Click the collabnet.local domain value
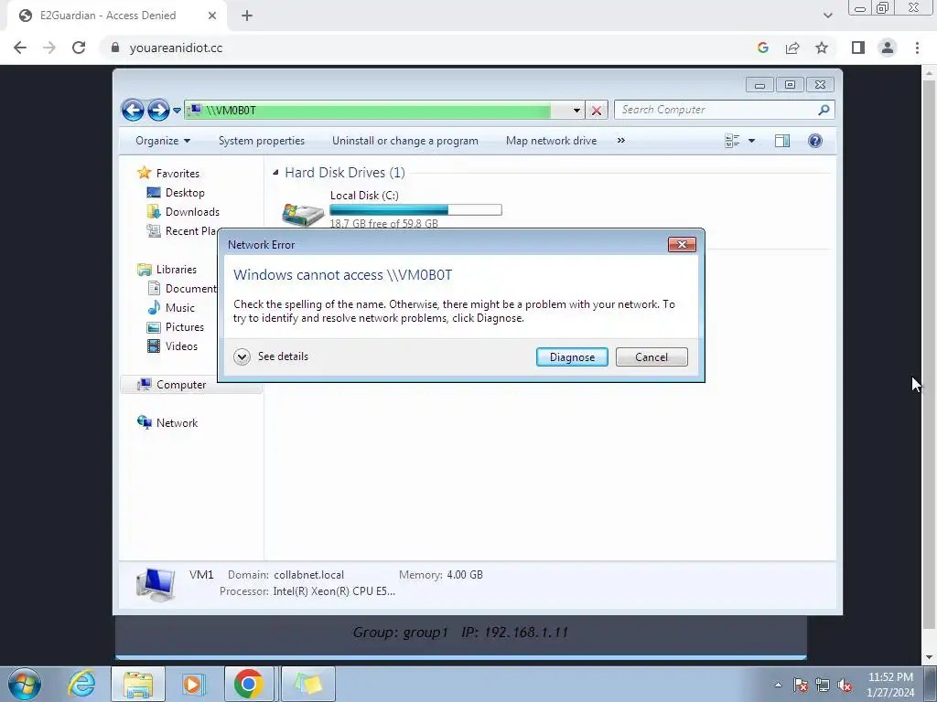Image resolution: width=937 pixels, height=702 pixels. click(309, 575)
